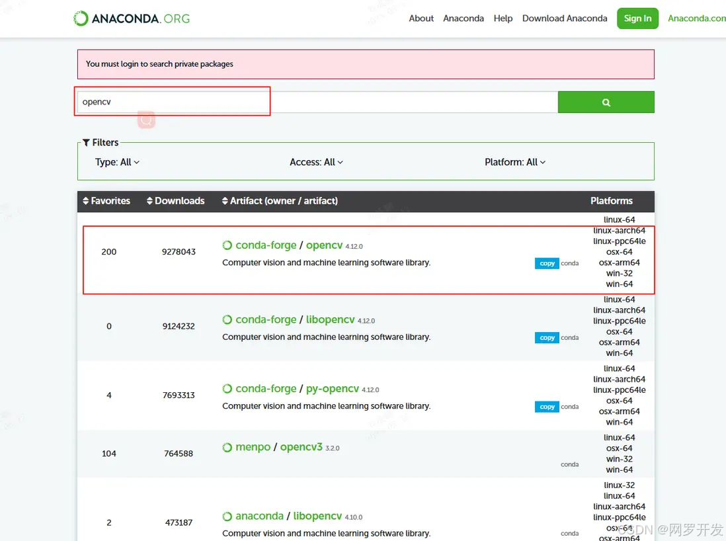726x541 pixels.
Task: Open the conda-forge owner link in opencv row
Action: tap(266, 245)
